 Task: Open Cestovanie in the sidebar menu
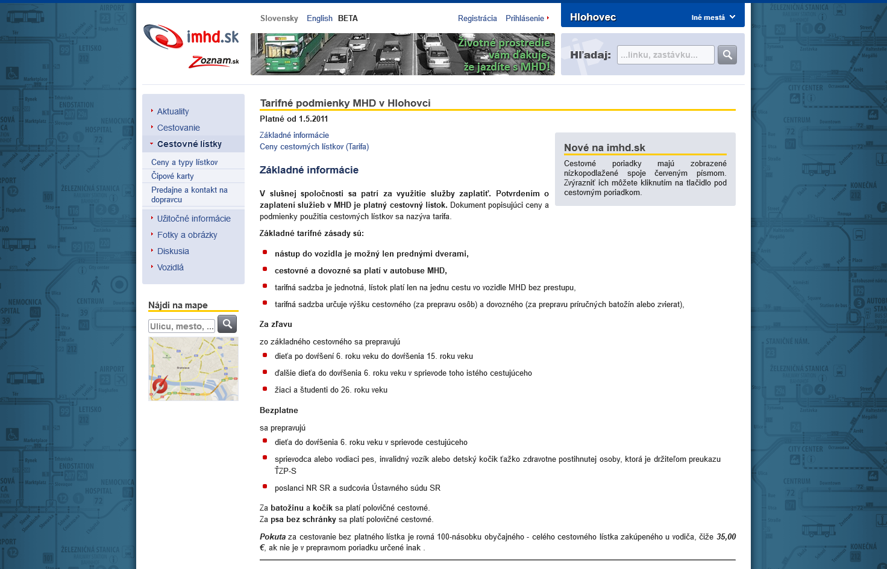coord(178,128)
